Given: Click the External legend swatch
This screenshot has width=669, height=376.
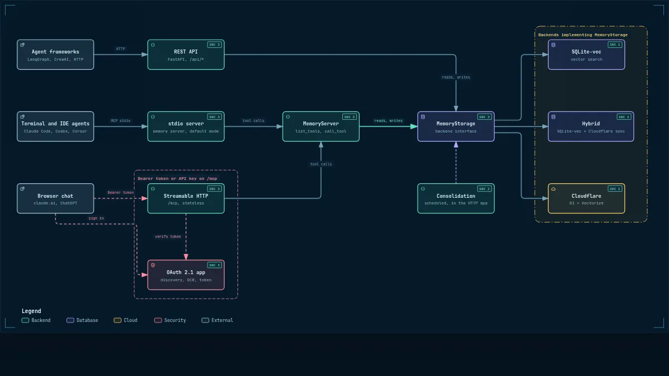Looking at the screenshot, I should 205,320.
